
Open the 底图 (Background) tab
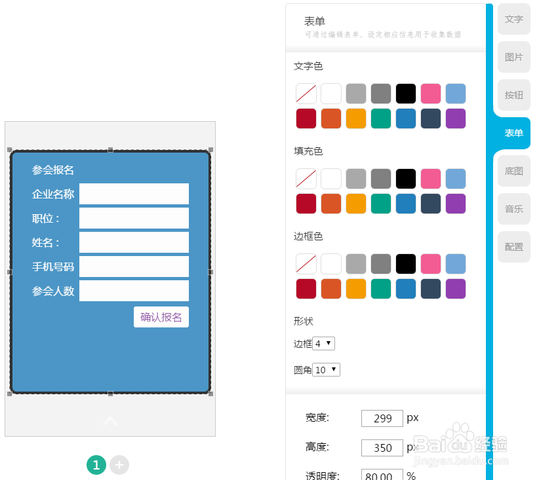(513, 171)
